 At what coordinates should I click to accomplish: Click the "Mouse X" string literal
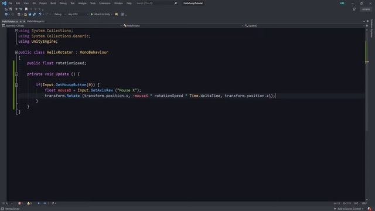[127, 90]
